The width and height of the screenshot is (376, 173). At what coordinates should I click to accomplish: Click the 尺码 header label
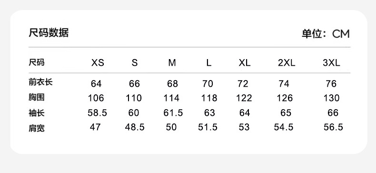37,62
